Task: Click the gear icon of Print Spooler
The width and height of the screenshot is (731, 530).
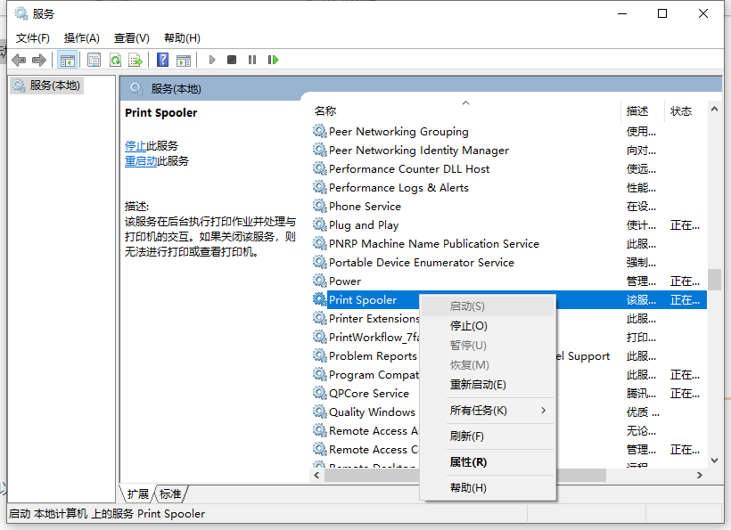Action: coord(319,299)
